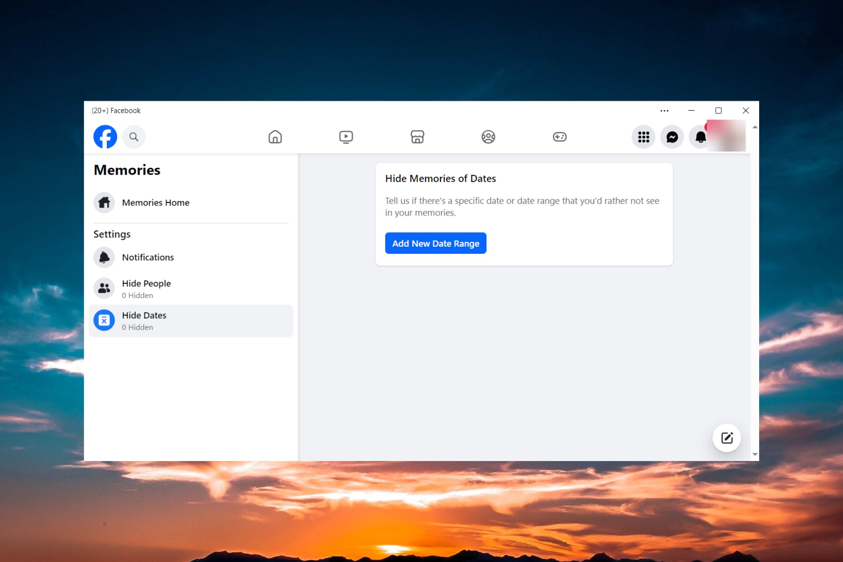Viewport: 843px width, 562px height.
Task: Open the Facebook search icon
Action: 134,137
